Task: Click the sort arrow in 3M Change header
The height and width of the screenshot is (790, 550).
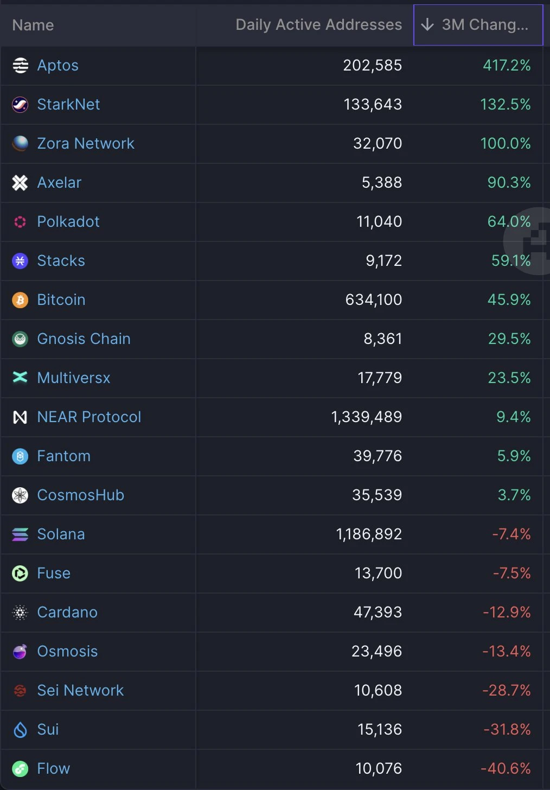Action: pyautogui.click(x=427, y=25)
